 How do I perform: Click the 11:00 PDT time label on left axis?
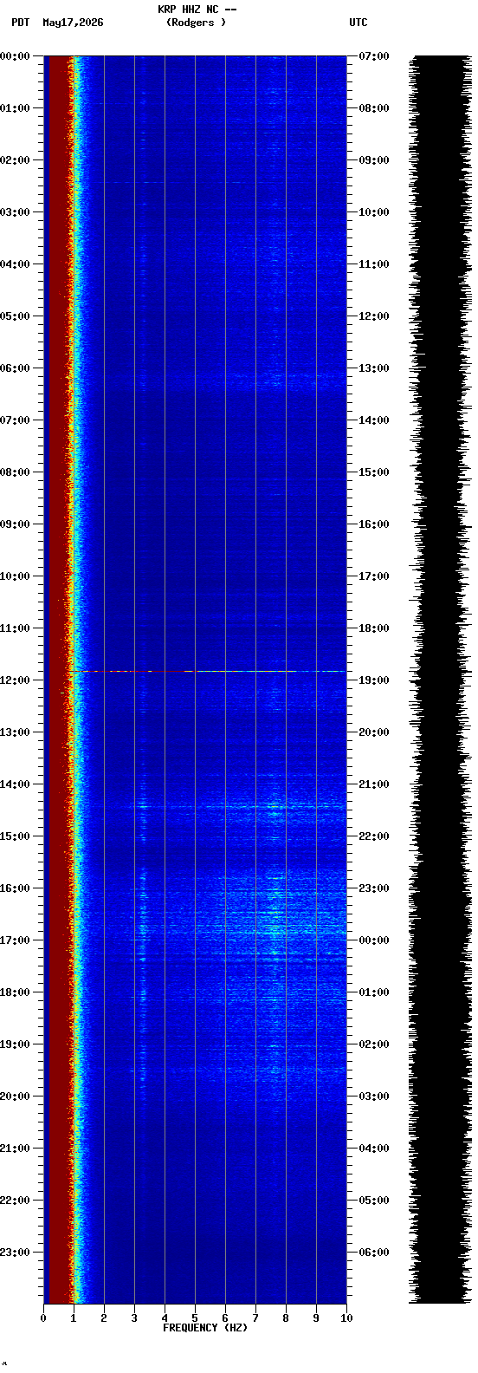(x=15, y=628)
